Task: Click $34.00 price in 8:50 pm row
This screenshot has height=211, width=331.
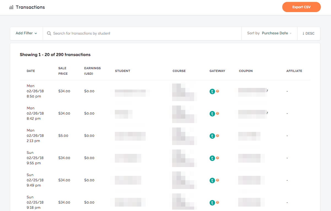Action: point(64,91)
